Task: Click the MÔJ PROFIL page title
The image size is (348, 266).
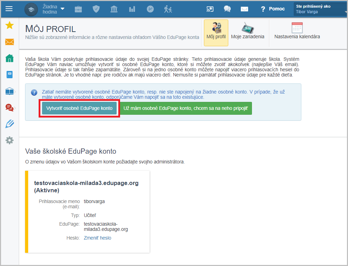Action: tap(50, 29)
